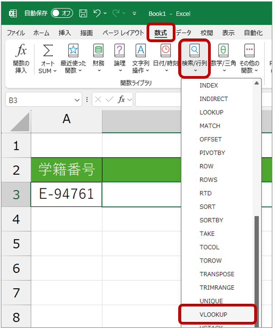This screenshot has width=275, height=330.
Task: Open Text (文字列操作) functions list
Action: coord(141,58)
